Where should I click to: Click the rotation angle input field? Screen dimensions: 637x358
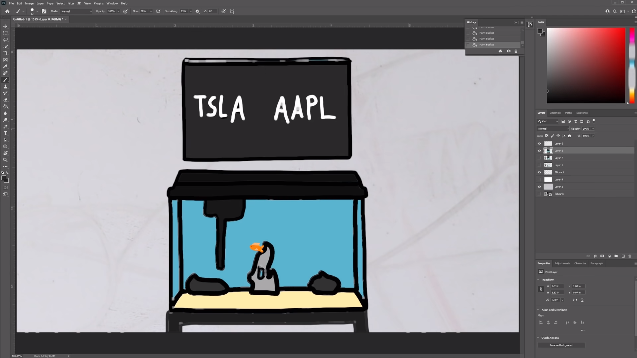556,300
